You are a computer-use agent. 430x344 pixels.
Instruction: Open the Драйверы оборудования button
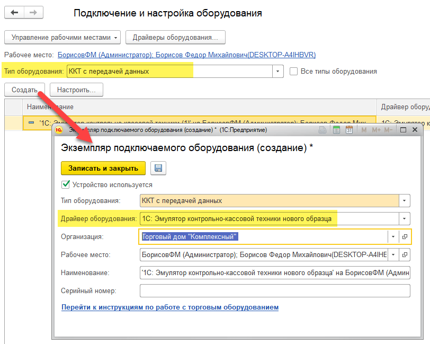[175, 38]
